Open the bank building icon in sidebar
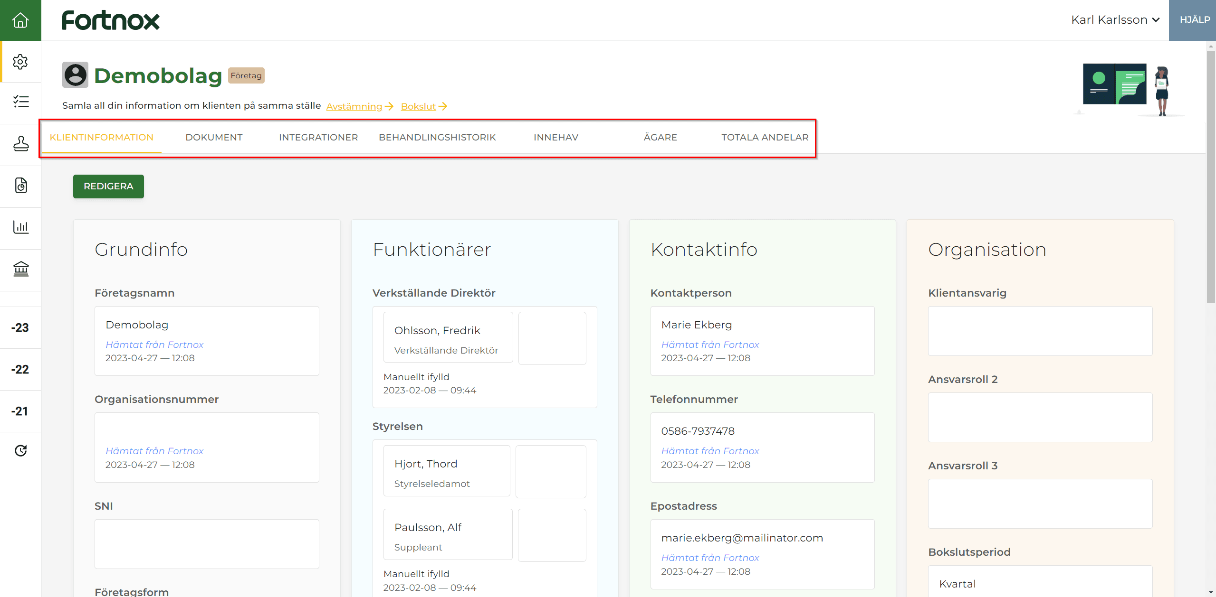The height and width of the screenshot is (597, 1216). point(20,269)
